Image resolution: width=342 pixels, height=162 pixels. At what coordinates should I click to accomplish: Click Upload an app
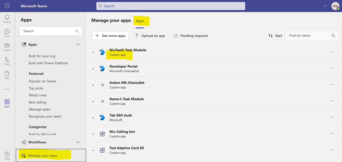[150, 35]
